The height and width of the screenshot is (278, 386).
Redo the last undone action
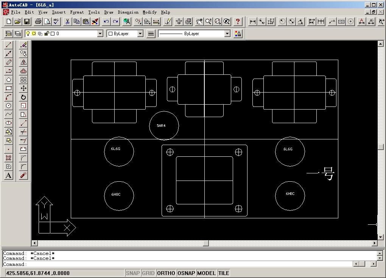115,22
